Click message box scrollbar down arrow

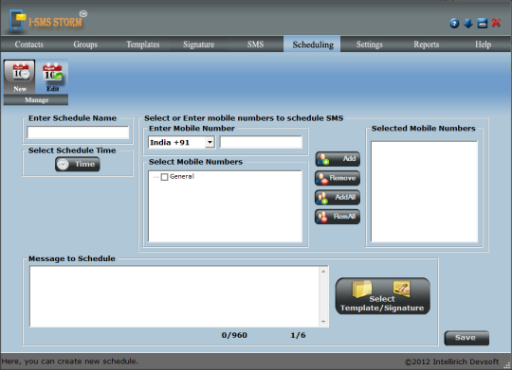(323, 322)
